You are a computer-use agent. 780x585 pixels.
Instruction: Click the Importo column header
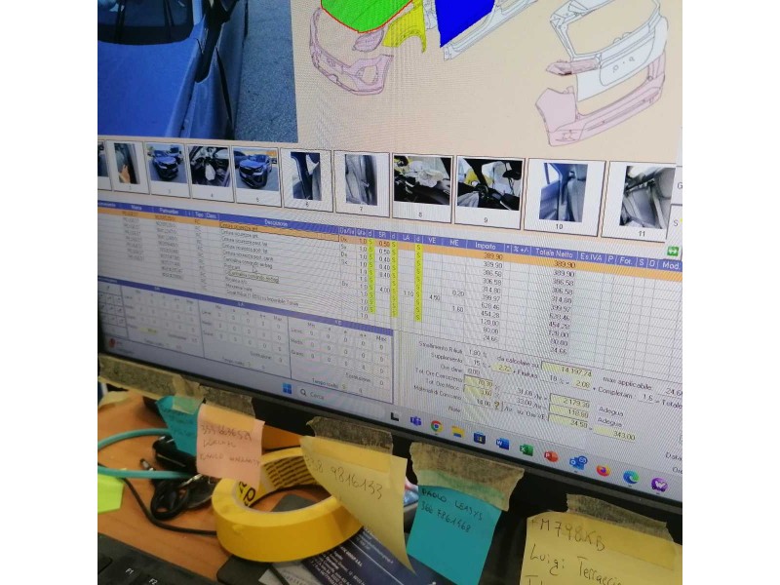485,246
